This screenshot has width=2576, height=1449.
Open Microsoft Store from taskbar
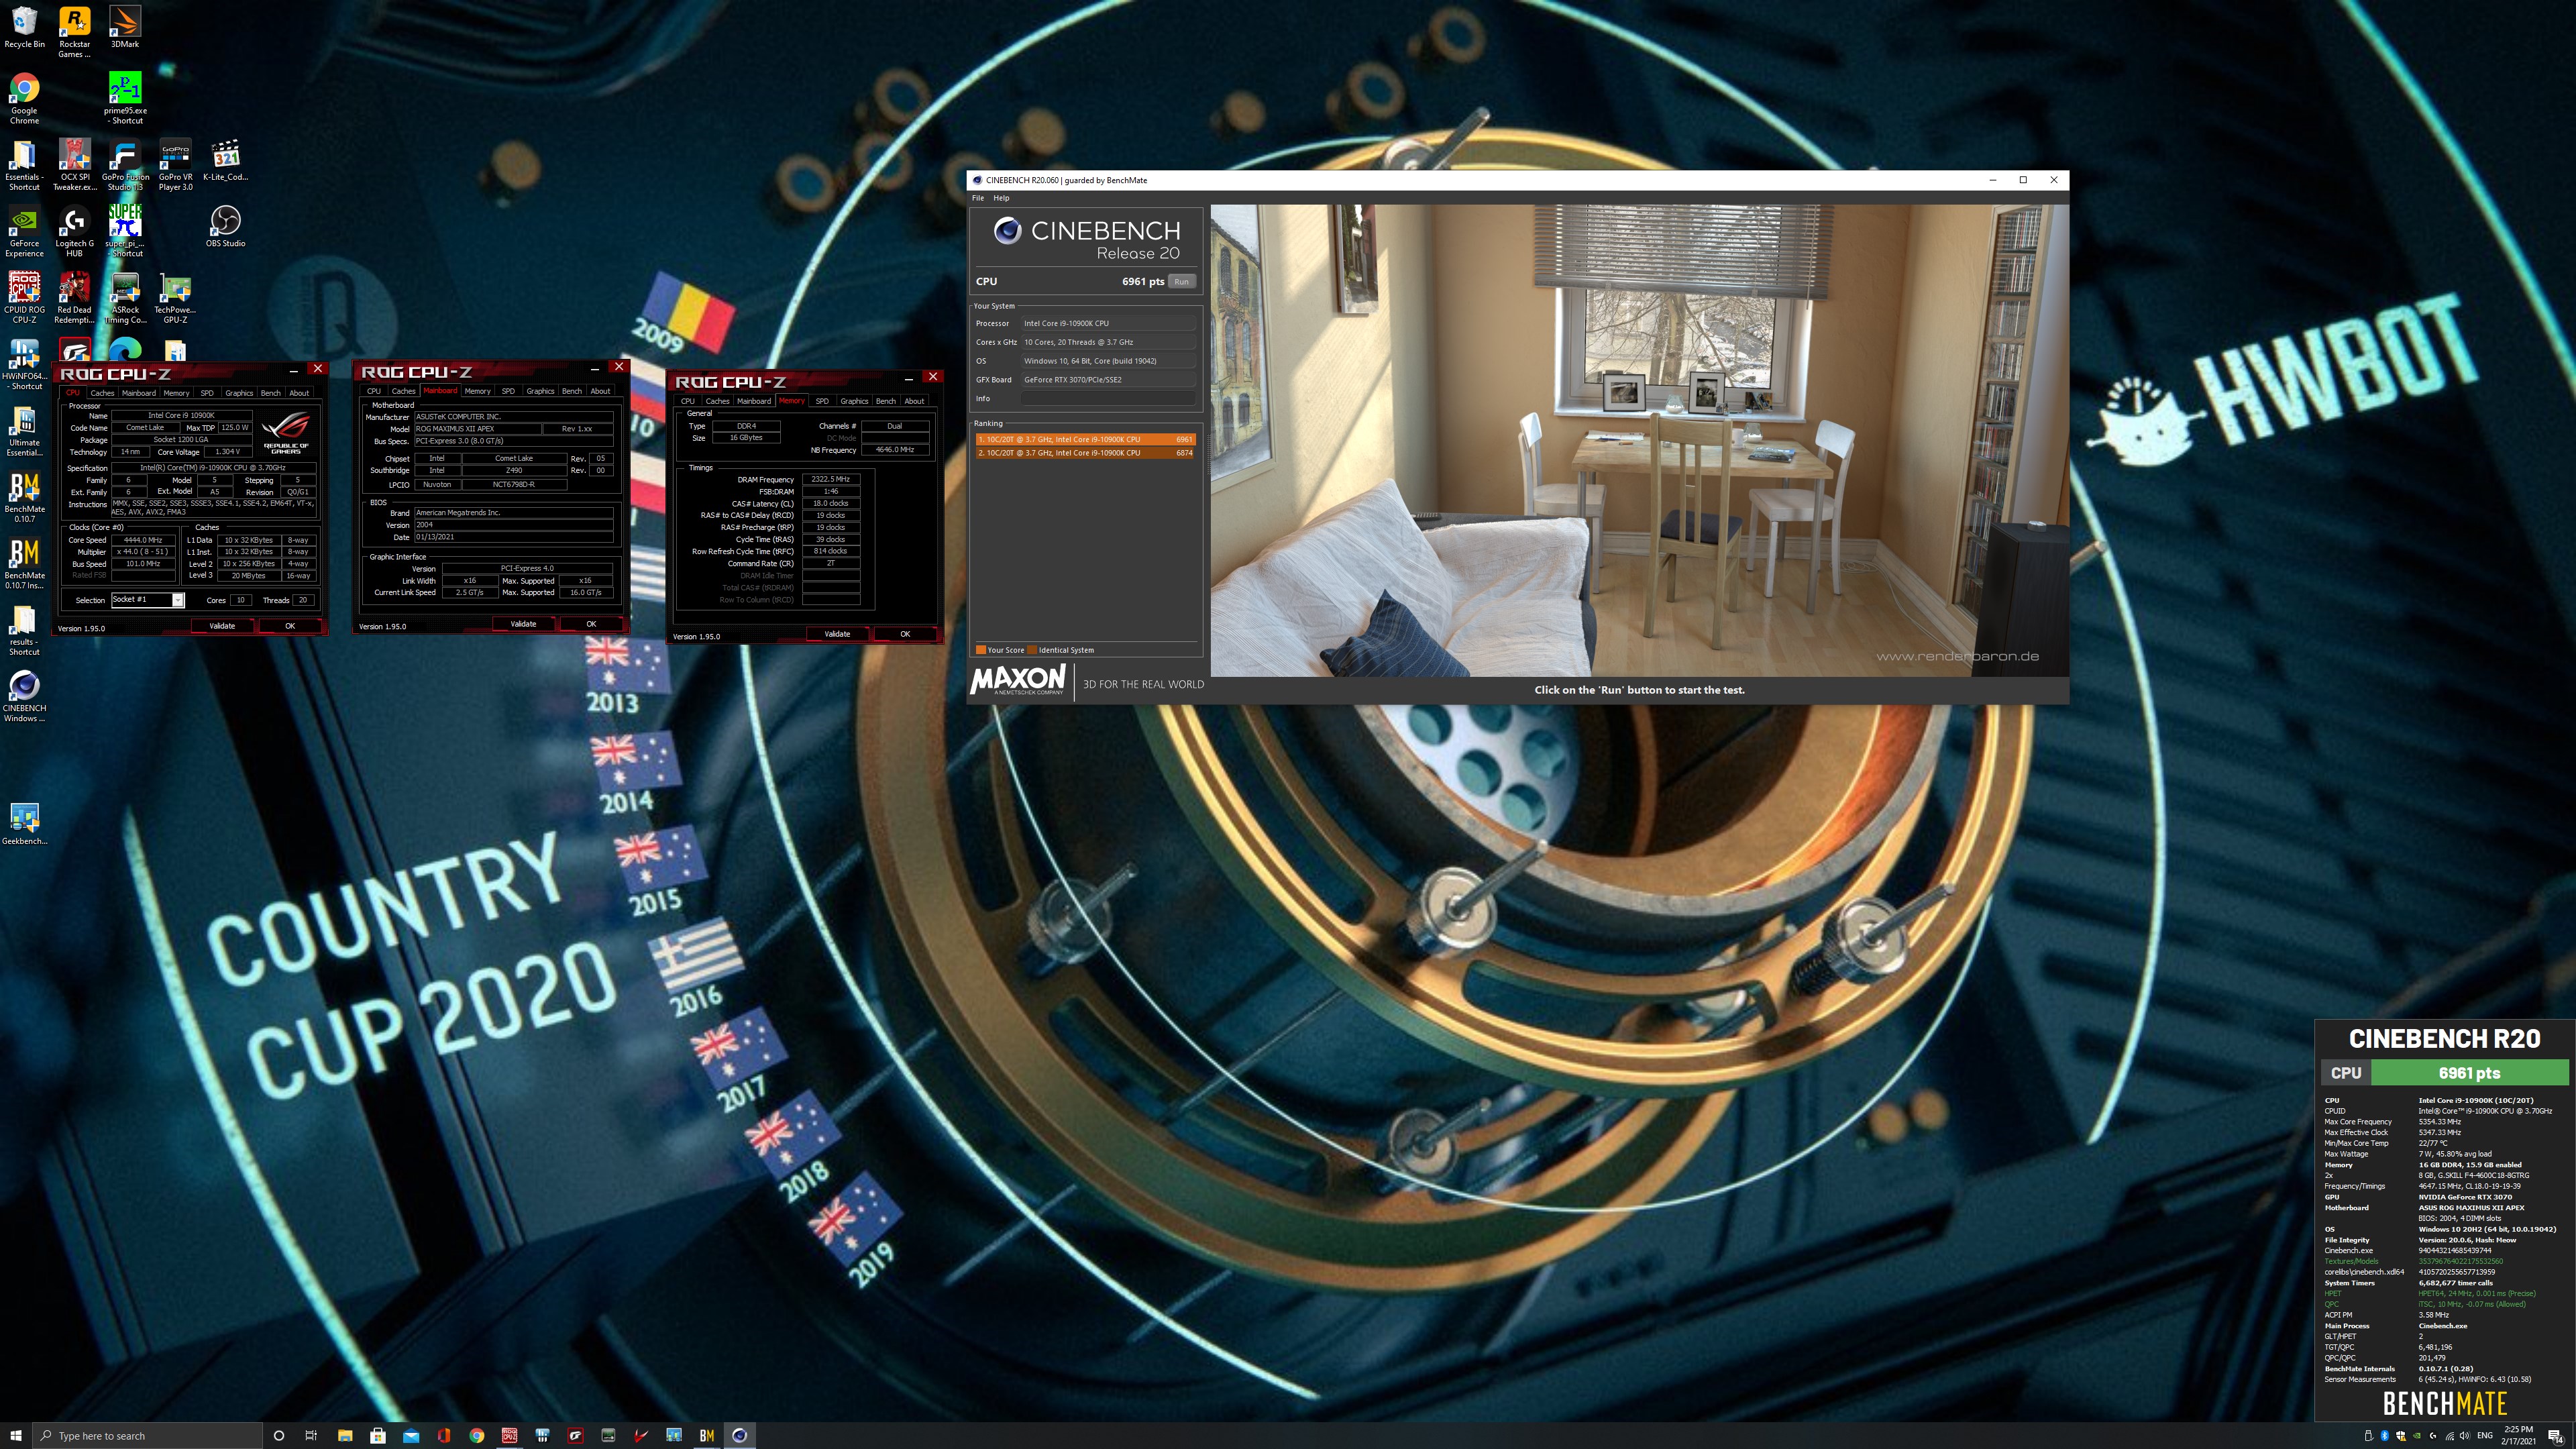(x=378, y=1435)
